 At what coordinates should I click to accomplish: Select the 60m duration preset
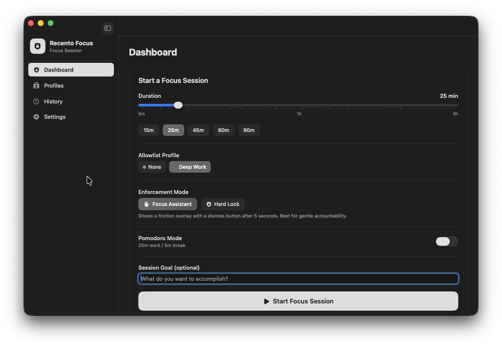[x=224, y=130]
